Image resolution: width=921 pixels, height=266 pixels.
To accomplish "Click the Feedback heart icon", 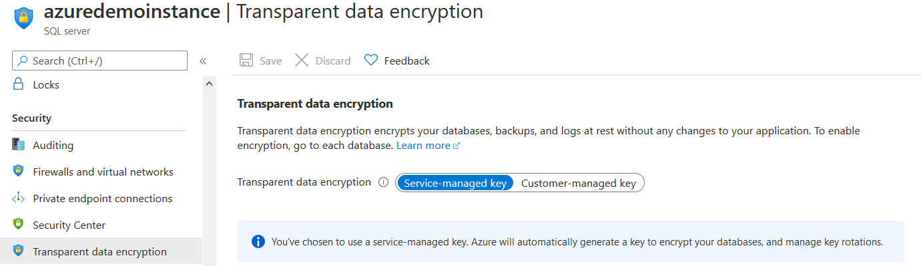I will 371,61.
